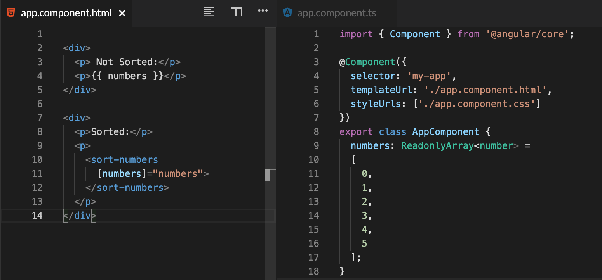Click the closing p tag on line 13
The image size is (602, 280).
85,202
